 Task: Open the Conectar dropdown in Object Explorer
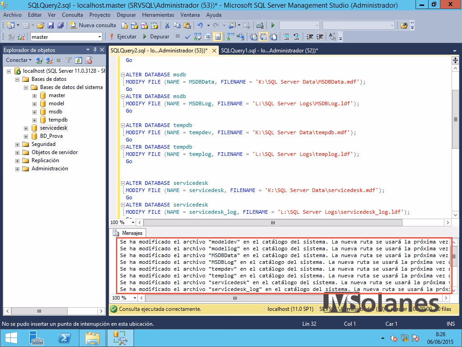pyautogui.click(x=18, y=60)
